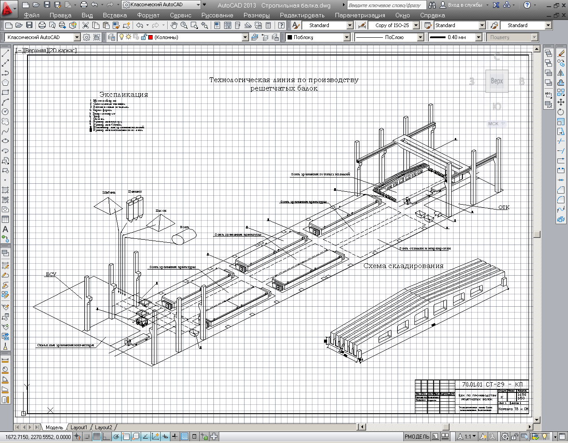568x443 pixels.
Task: Click the Верх face of ViewCube
Action: (x=497, y=81)
